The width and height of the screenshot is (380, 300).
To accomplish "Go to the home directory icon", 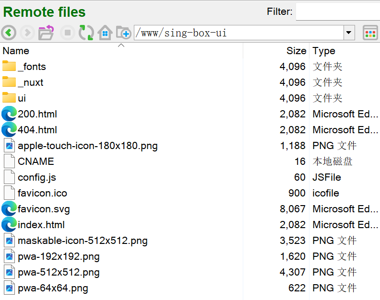I will tap(105, 33).
